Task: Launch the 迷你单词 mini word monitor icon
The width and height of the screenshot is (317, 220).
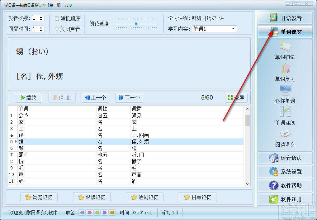Action: pyautogui.click(x=286, y=90)
